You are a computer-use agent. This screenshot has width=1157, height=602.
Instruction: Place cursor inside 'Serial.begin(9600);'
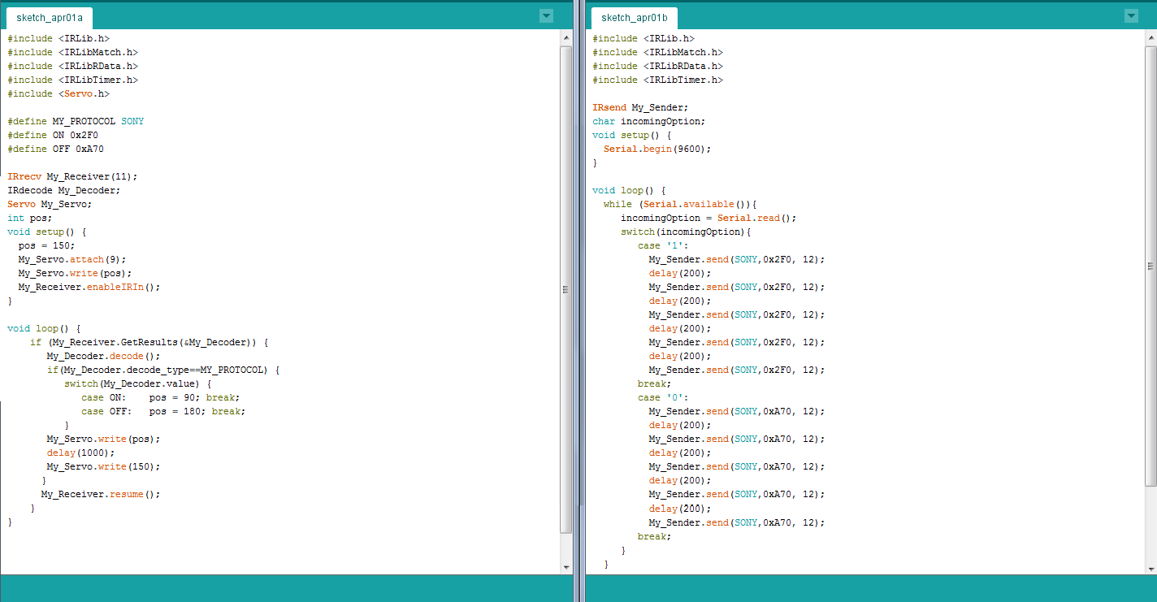[658, 148]
